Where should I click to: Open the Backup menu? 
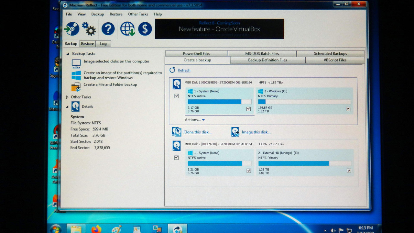click(97, 14)
